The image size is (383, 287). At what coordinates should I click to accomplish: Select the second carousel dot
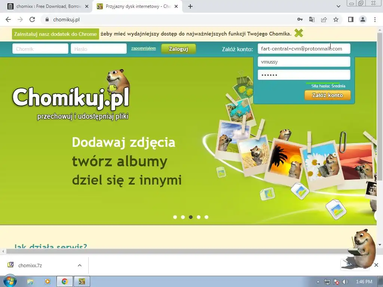183,217
